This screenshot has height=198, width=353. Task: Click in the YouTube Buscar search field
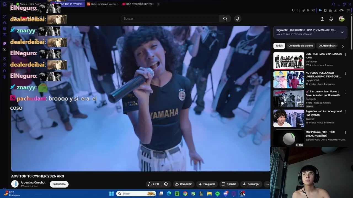[170, 19]
